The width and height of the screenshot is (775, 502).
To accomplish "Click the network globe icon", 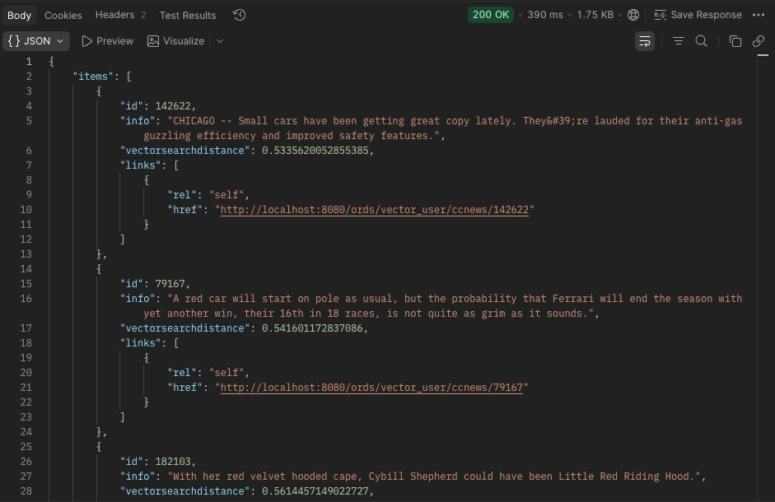I will tap(633, 15).
